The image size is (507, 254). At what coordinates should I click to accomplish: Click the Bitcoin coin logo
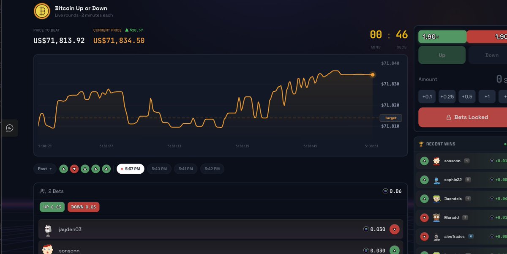(42, 11)
